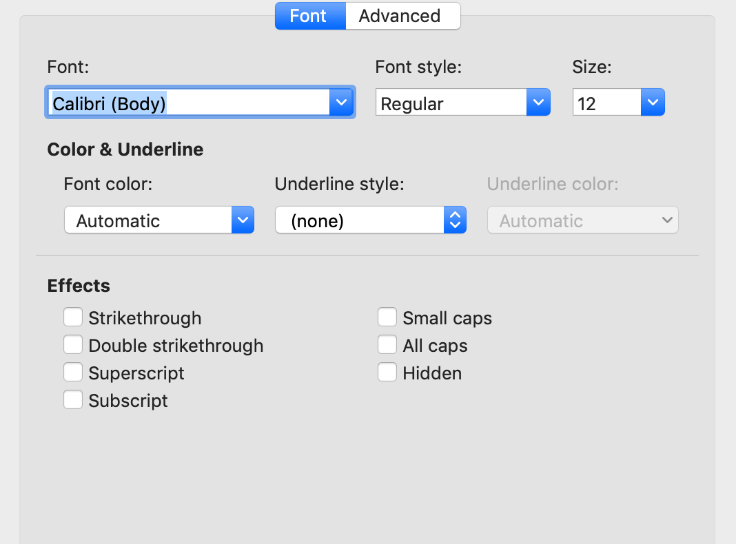
Task: Check the Double strikethrough option
Action: (73, 345)
